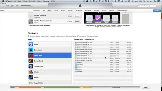Screen dimensions: 162x91
Task: Enter full screen with the arrows icon
Action: click(160, 4)
